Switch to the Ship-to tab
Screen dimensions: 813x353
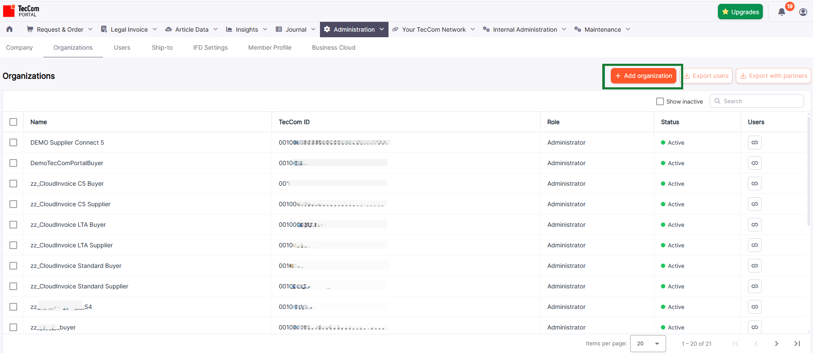point(162,47)
